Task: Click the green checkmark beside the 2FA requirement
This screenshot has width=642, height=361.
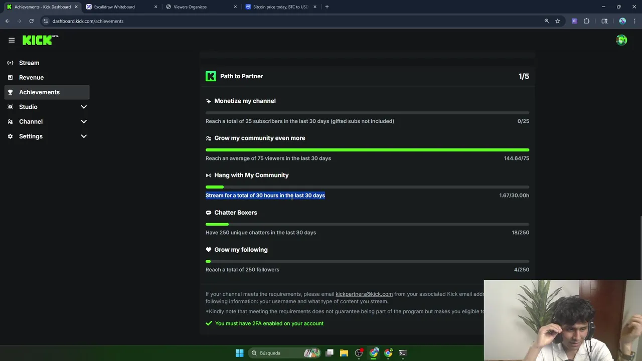Action: pyautogui.click(x=209, y=323)
